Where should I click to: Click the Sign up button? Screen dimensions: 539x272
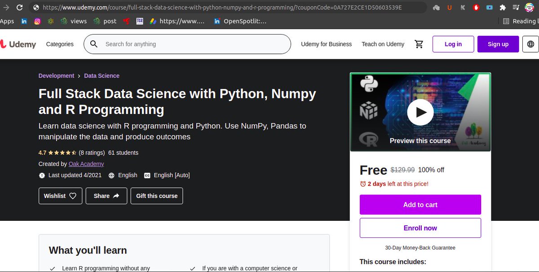click(x=498, y=44)
